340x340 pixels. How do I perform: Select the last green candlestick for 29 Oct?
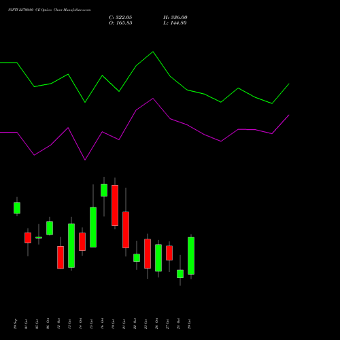191,256
